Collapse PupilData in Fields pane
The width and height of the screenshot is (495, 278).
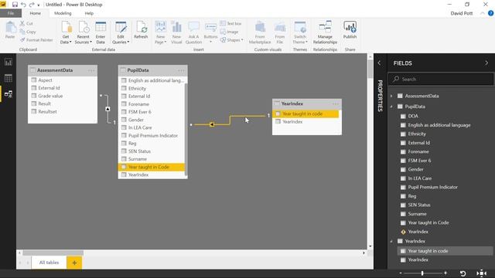[x=391, y=107]
